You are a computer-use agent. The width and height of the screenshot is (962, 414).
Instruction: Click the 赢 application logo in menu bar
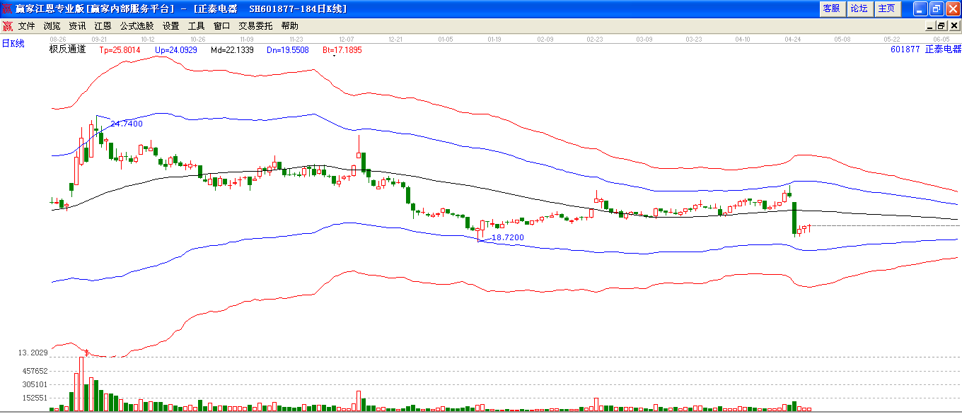pos(8,26)
